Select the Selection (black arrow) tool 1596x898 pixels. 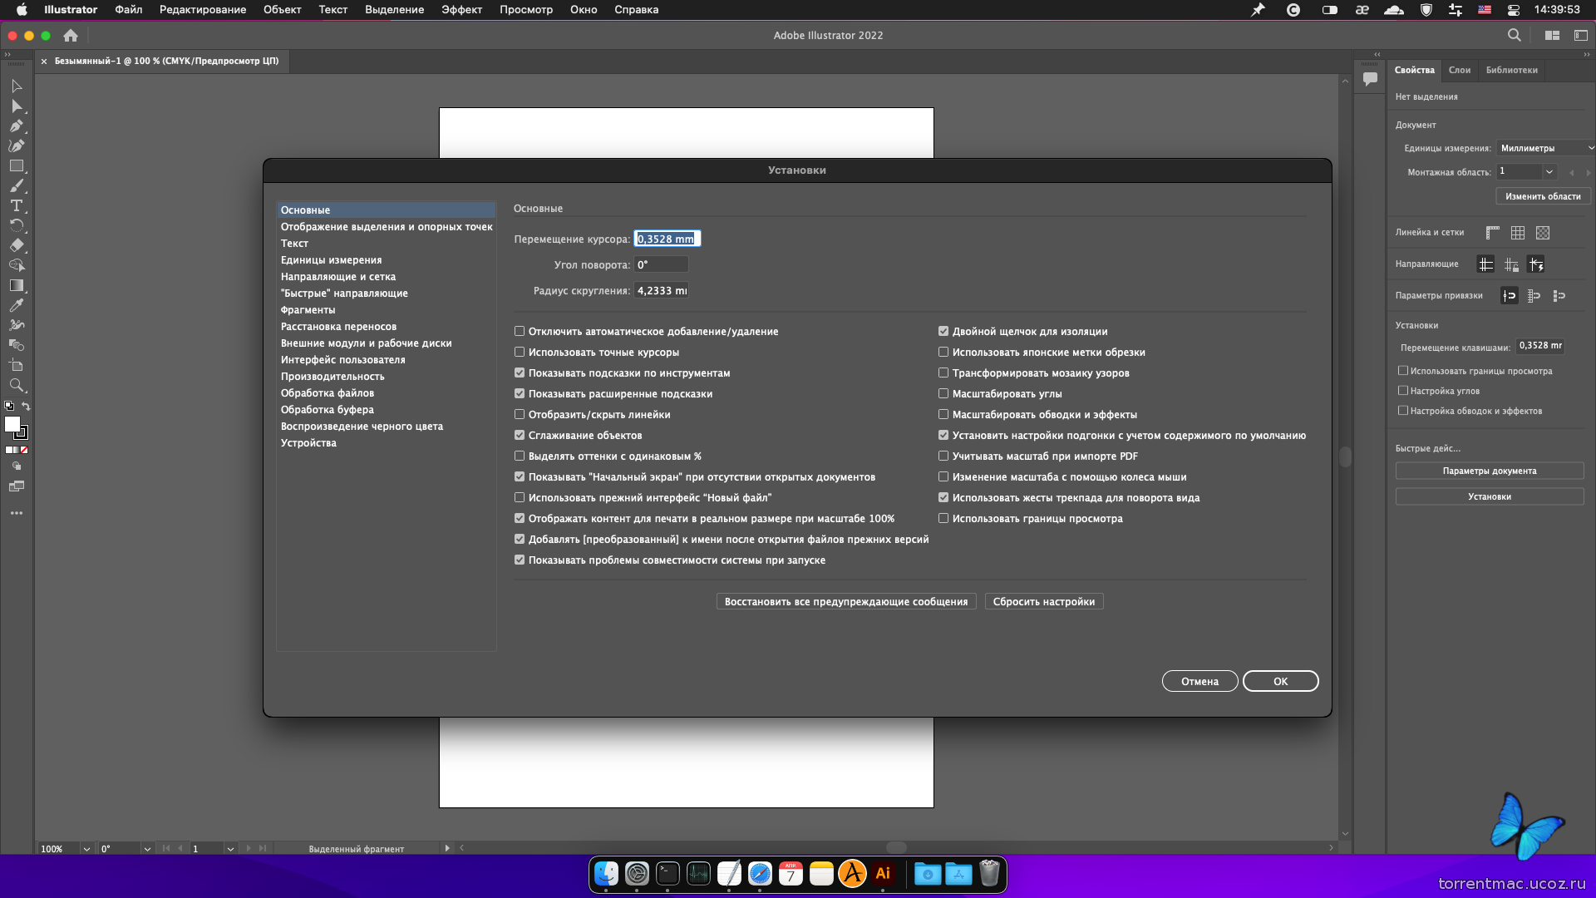coord(17,86)
